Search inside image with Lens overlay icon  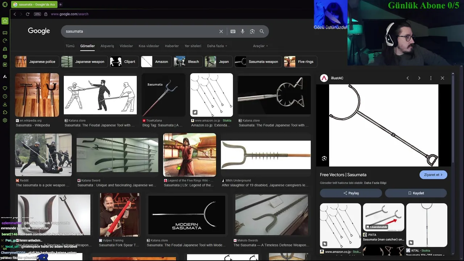[324, 158]
